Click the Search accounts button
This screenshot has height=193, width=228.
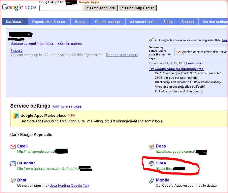(x=101, y=8)
